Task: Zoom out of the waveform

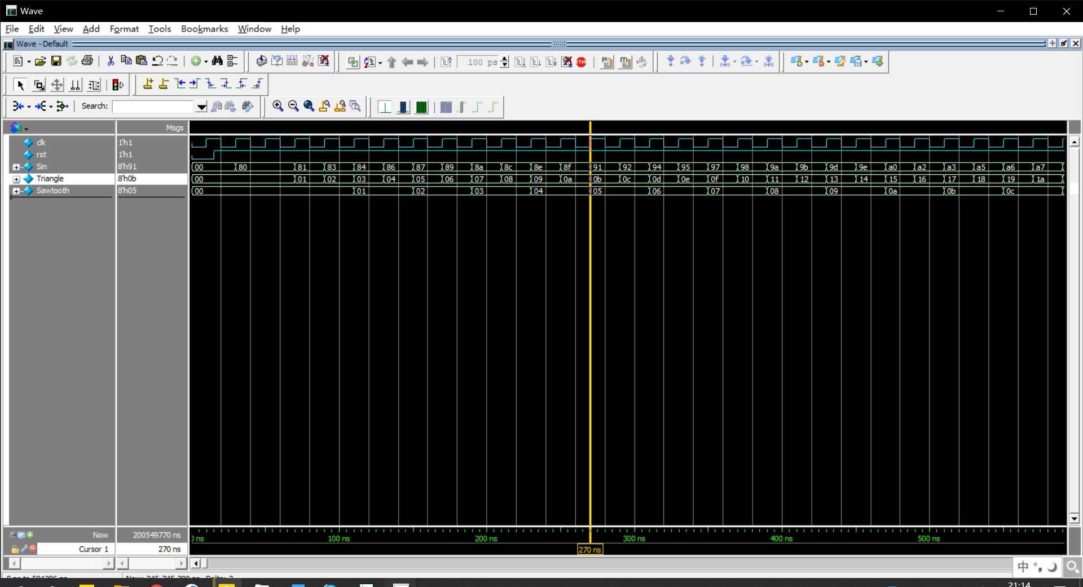Action: pyautogui.click(x=293, y=106)
